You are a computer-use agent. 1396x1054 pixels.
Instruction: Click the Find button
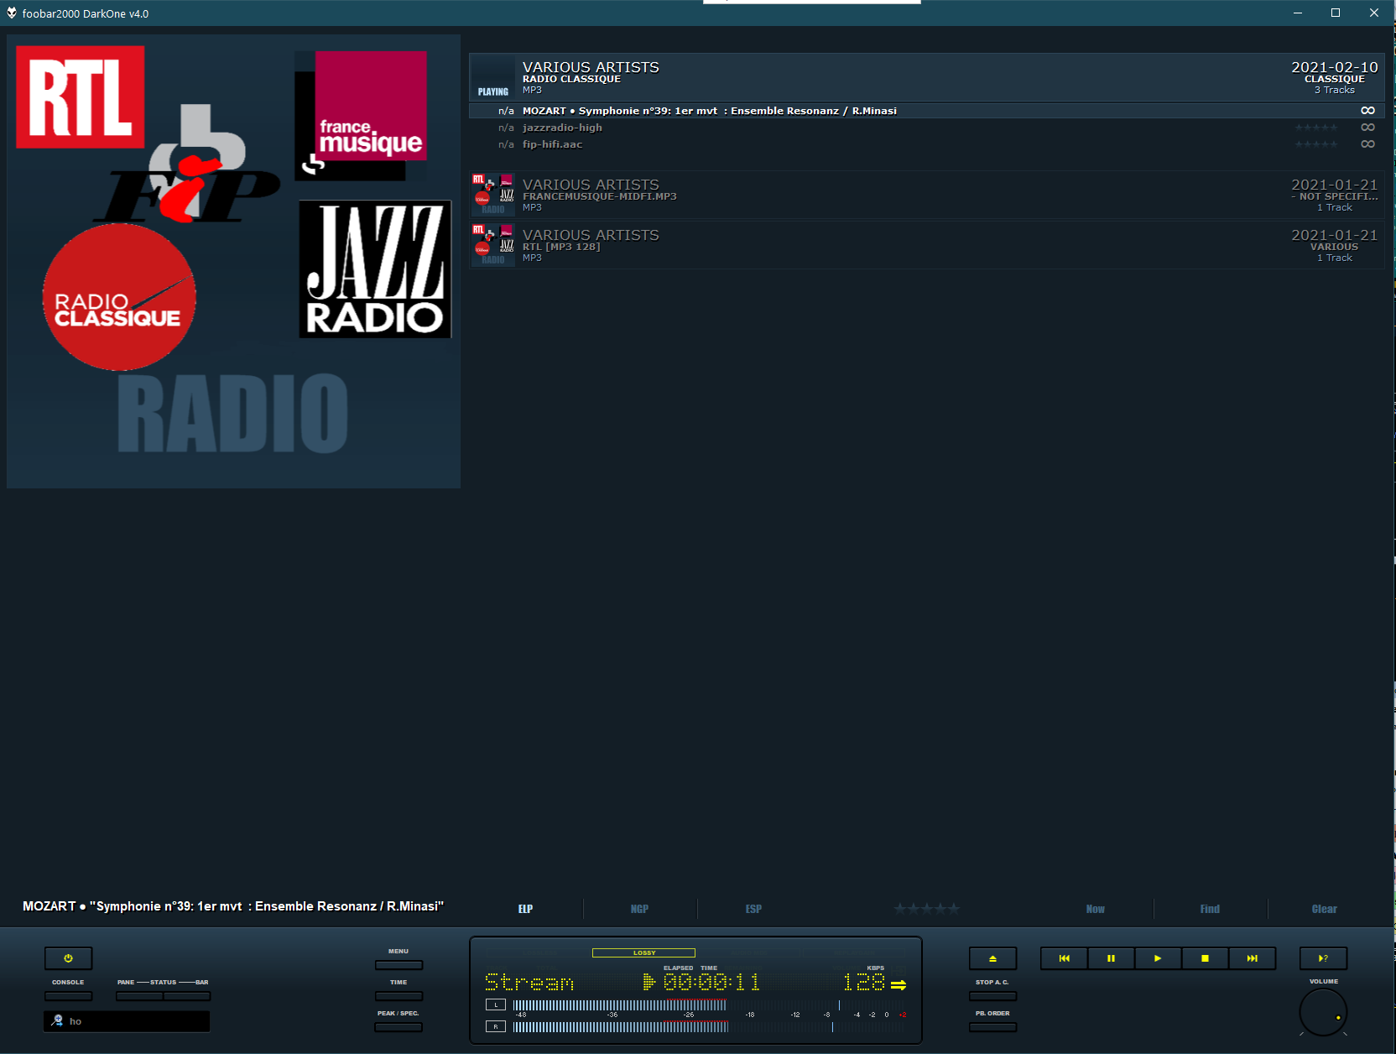pos(1210,909)
